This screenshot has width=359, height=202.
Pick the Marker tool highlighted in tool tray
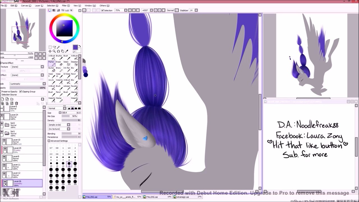(x=51, y=63)
